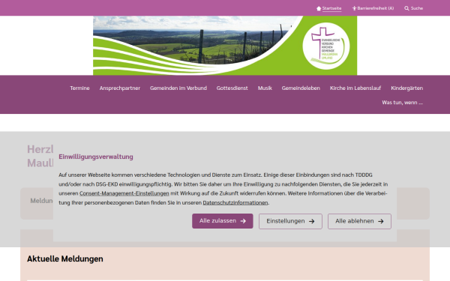The width and height of the screenshot is (450, 281).
Task: Open the Ansprechpartner menu
Action: (x=120, y=88)
